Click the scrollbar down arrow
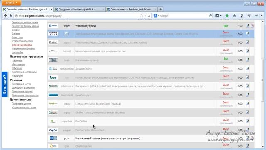 pyautogui.click(x=262, y=146)
